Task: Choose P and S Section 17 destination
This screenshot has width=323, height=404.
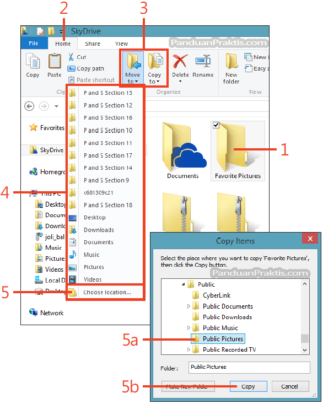Action: click(105, 155)
